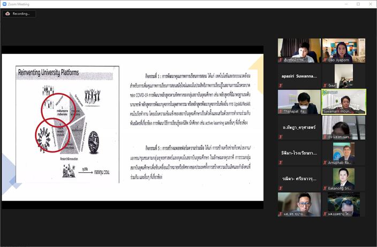The width and height of the screenshot is (377, 247).
Task: Select the top-left young man video tile
Action: 299,51
